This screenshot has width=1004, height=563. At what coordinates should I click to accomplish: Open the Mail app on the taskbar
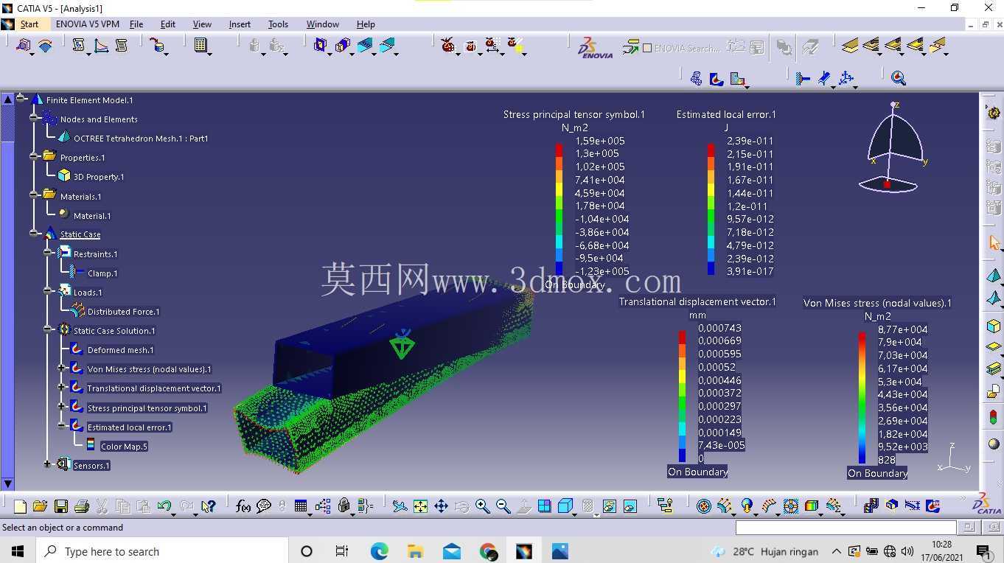pyautogui.click(x=452, y=551)
